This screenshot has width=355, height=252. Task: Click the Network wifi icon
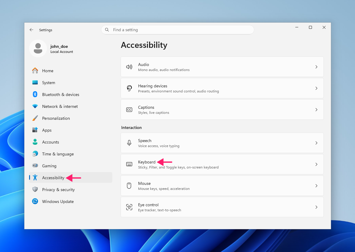coord(35,106)
